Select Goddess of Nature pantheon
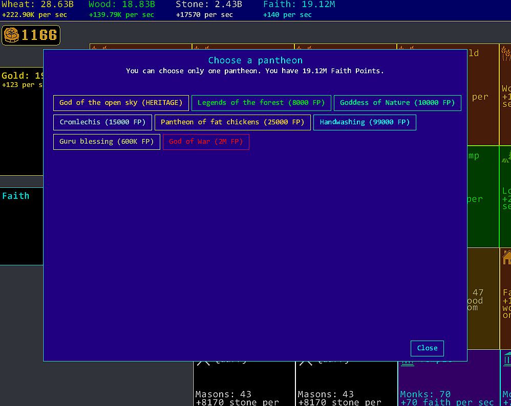 click(x=397, y=103)
